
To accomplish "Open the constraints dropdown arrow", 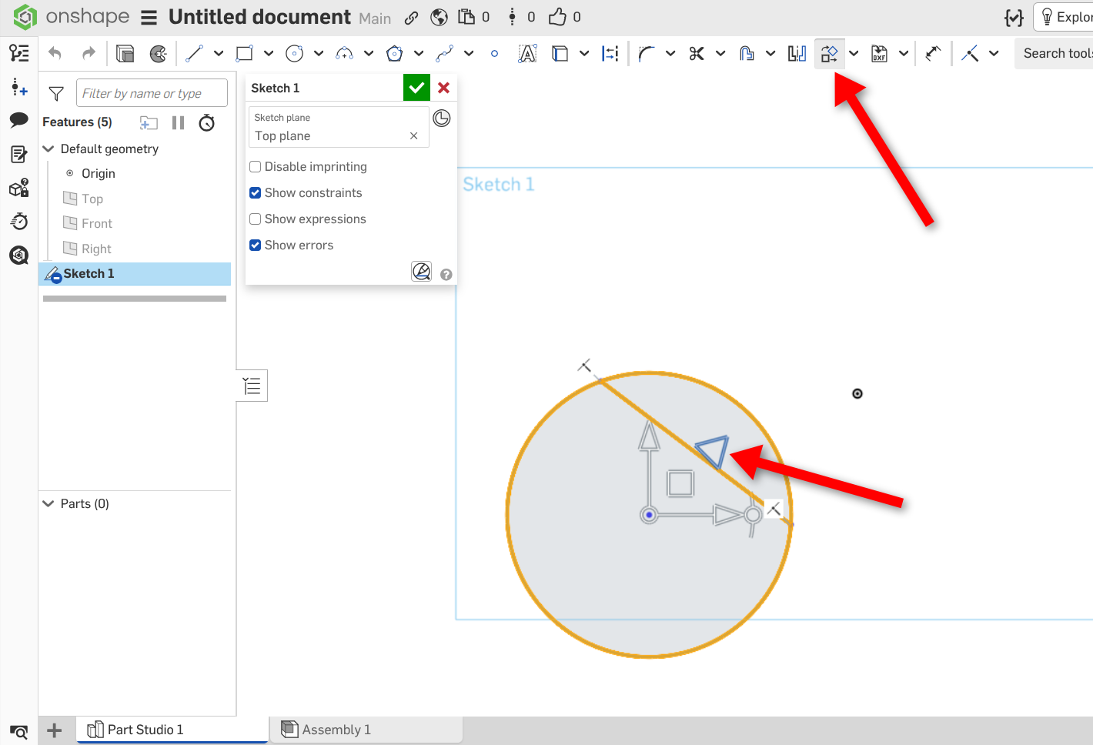I will (994, 53).
